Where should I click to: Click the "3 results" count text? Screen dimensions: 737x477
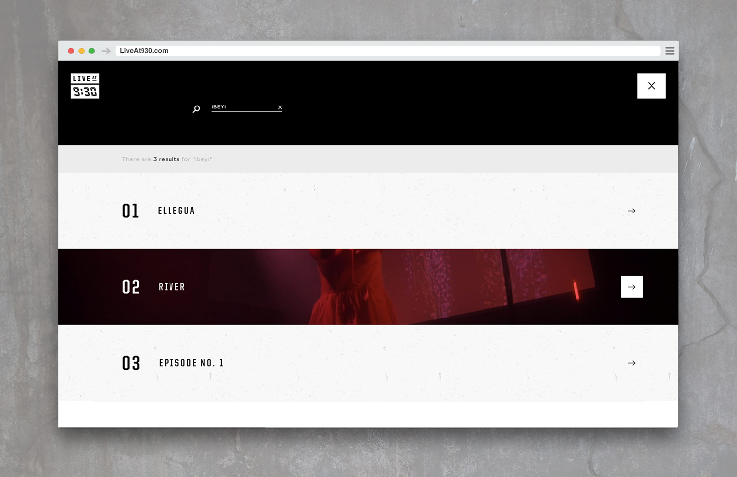coord(166,159)
